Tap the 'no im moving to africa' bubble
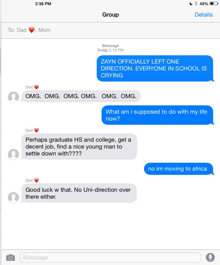The height and width of the screenshot is (265, 220). pos(179,169)
